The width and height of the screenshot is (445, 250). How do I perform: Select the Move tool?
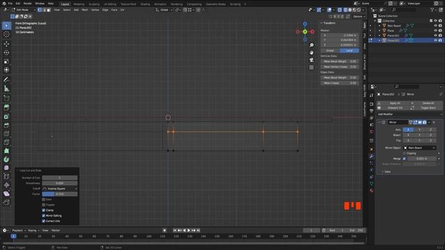(6, 44)
